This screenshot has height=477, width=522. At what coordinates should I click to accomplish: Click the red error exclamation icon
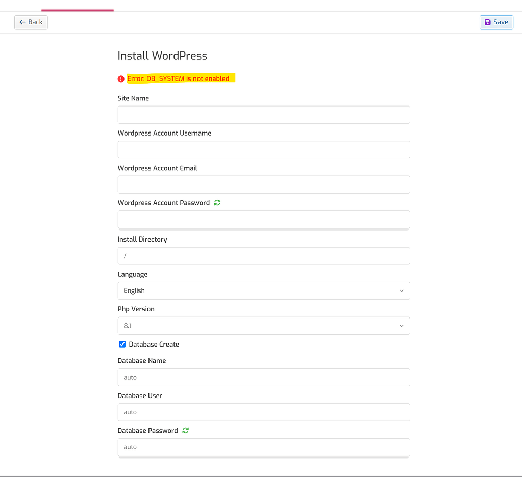point(120,78)
